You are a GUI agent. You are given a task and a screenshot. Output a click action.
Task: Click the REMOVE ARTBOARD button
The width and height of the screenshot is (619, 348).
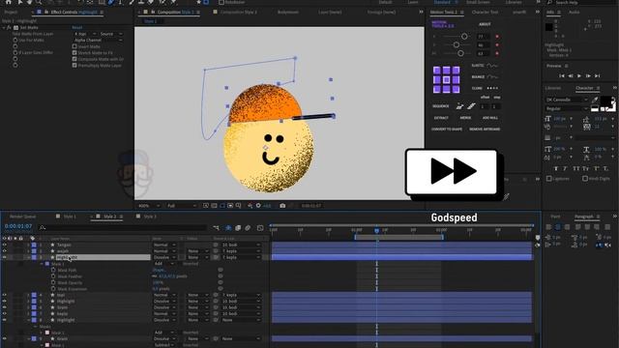(485, 130)
